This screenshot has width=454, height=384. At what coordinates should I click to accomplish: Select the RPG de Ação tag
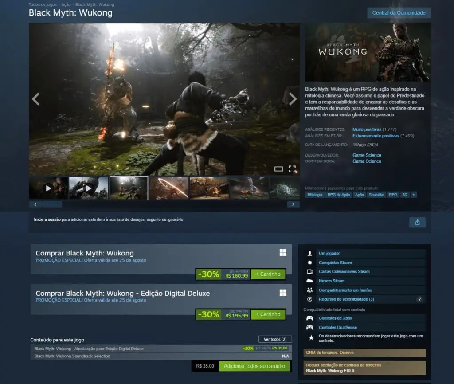[x=339, y=195]
